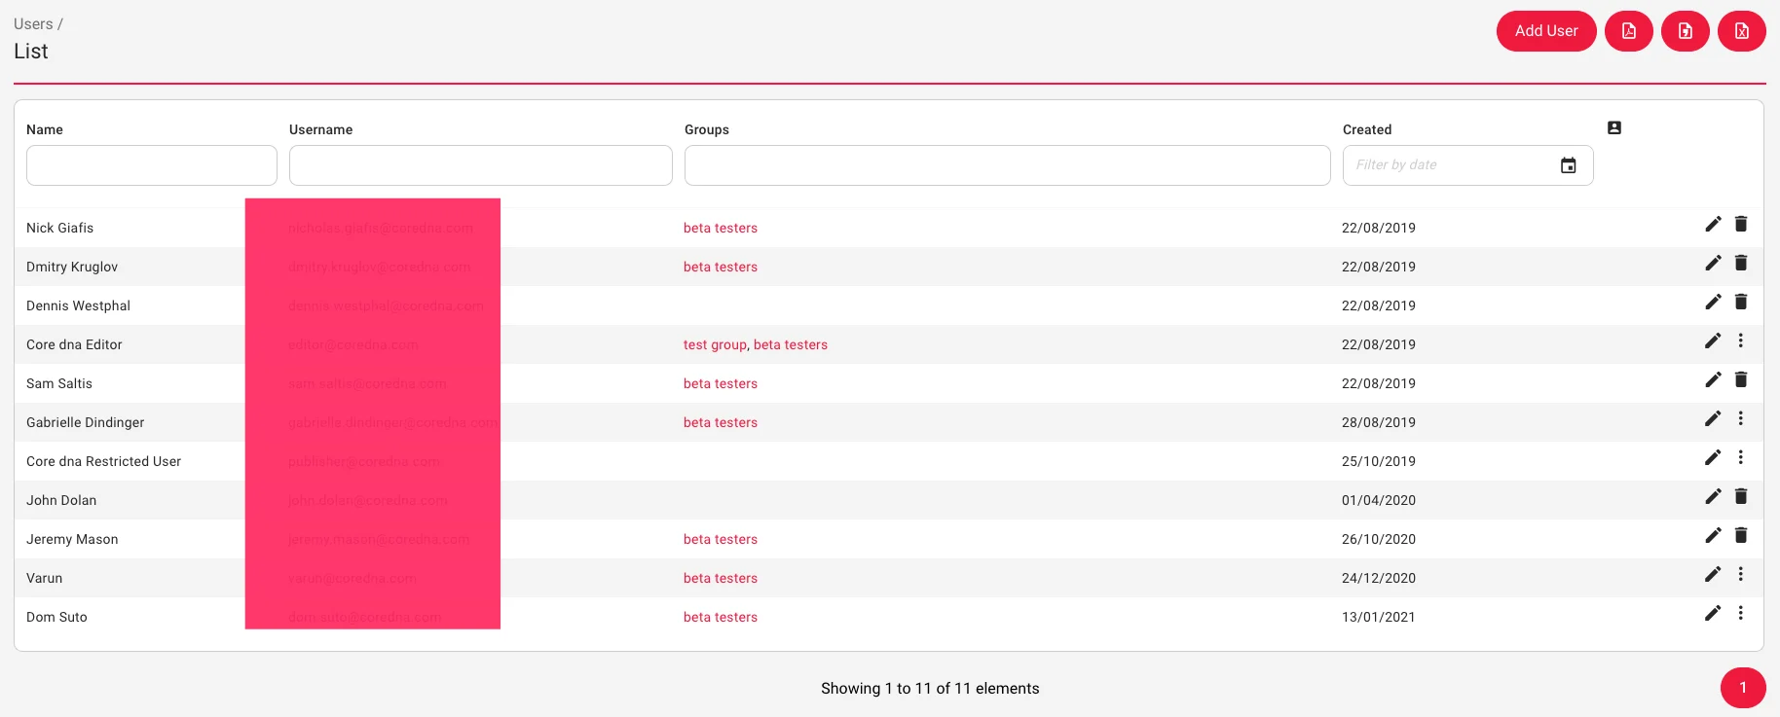Edit the Dmitry Kruglov user
The height and width of the screenshot is (717, 1780).
tap(1714, 263)
